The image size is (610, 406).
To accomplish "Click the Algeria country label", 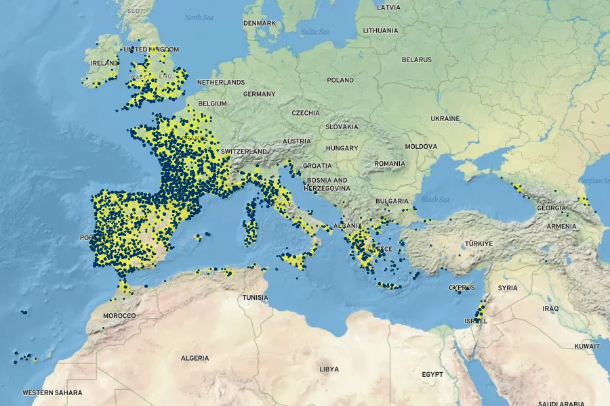I will pyautogui.click(x=195, y=358).
